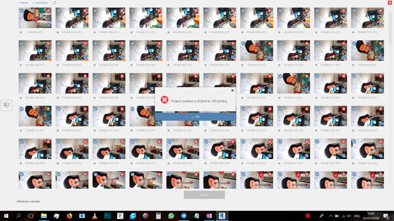Click the vertical scrollbar on right edge
The width and height of the screenshot is (394, 221).
tap(390, 28)
